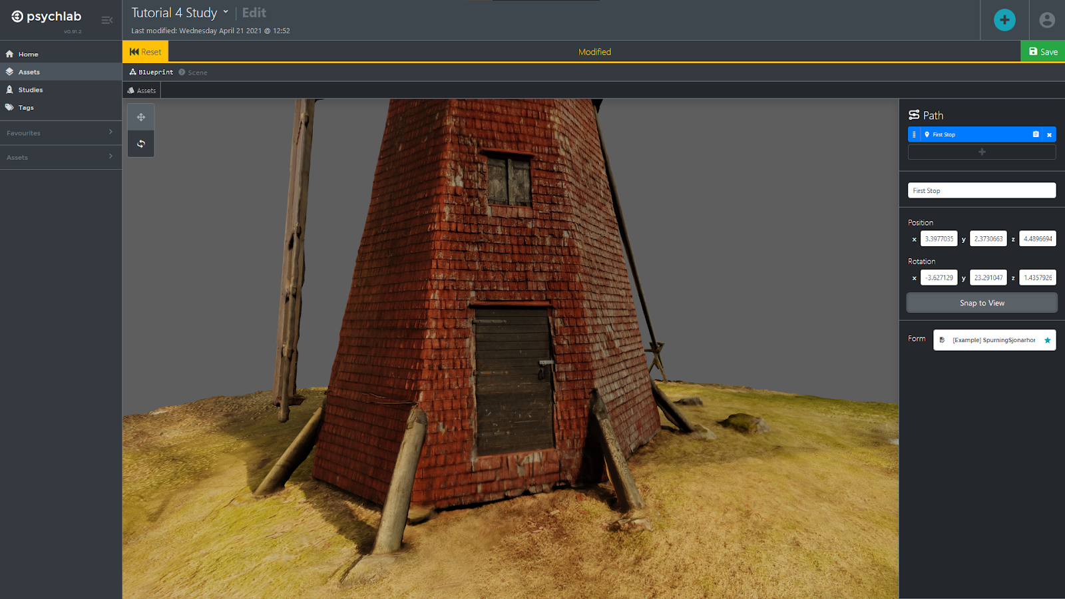
Task: Click the Reset button
Action: click(x=145, y=51)
